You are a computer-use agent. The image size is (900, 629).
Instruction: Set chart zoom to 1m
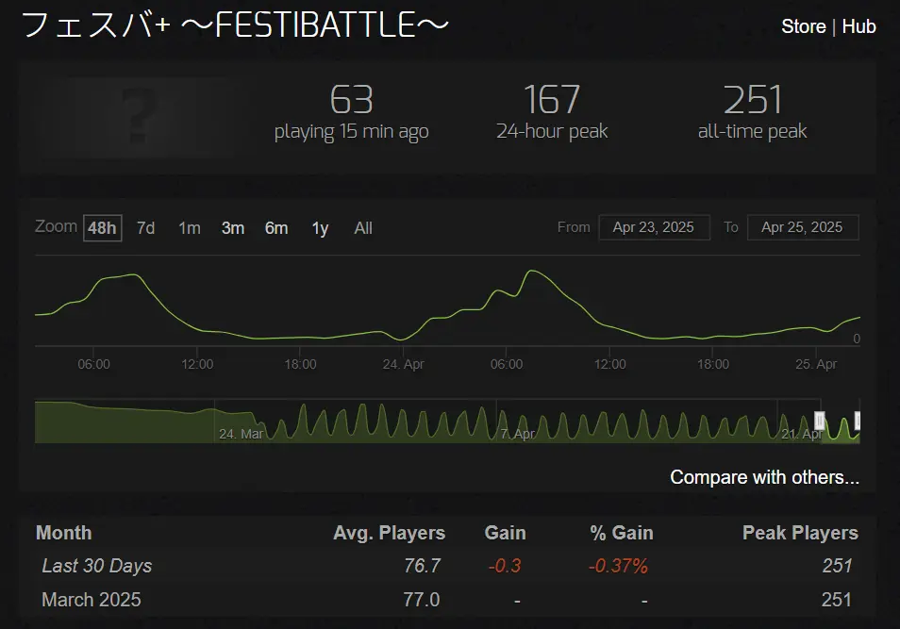pyautogui.click(x=190, y=228)
